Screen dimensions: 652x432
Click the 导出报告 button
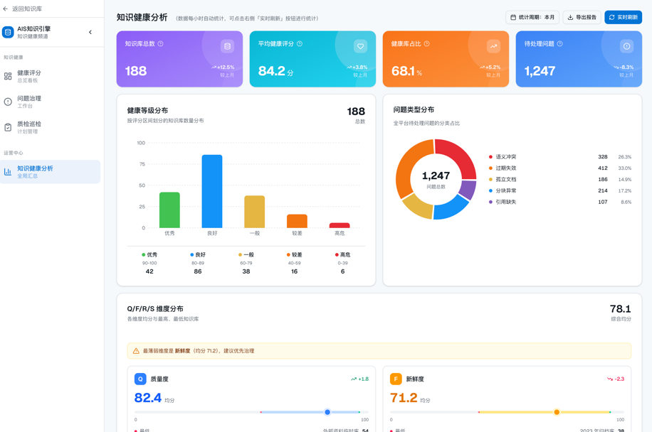click(582, 17)
